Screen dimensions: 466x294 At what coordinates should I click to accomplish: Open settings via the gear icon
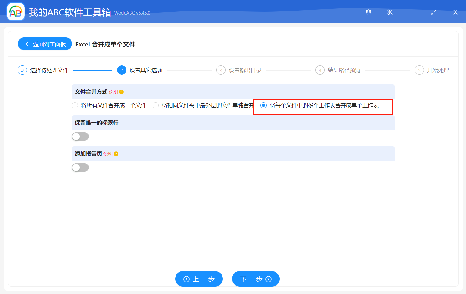[368, 12]
